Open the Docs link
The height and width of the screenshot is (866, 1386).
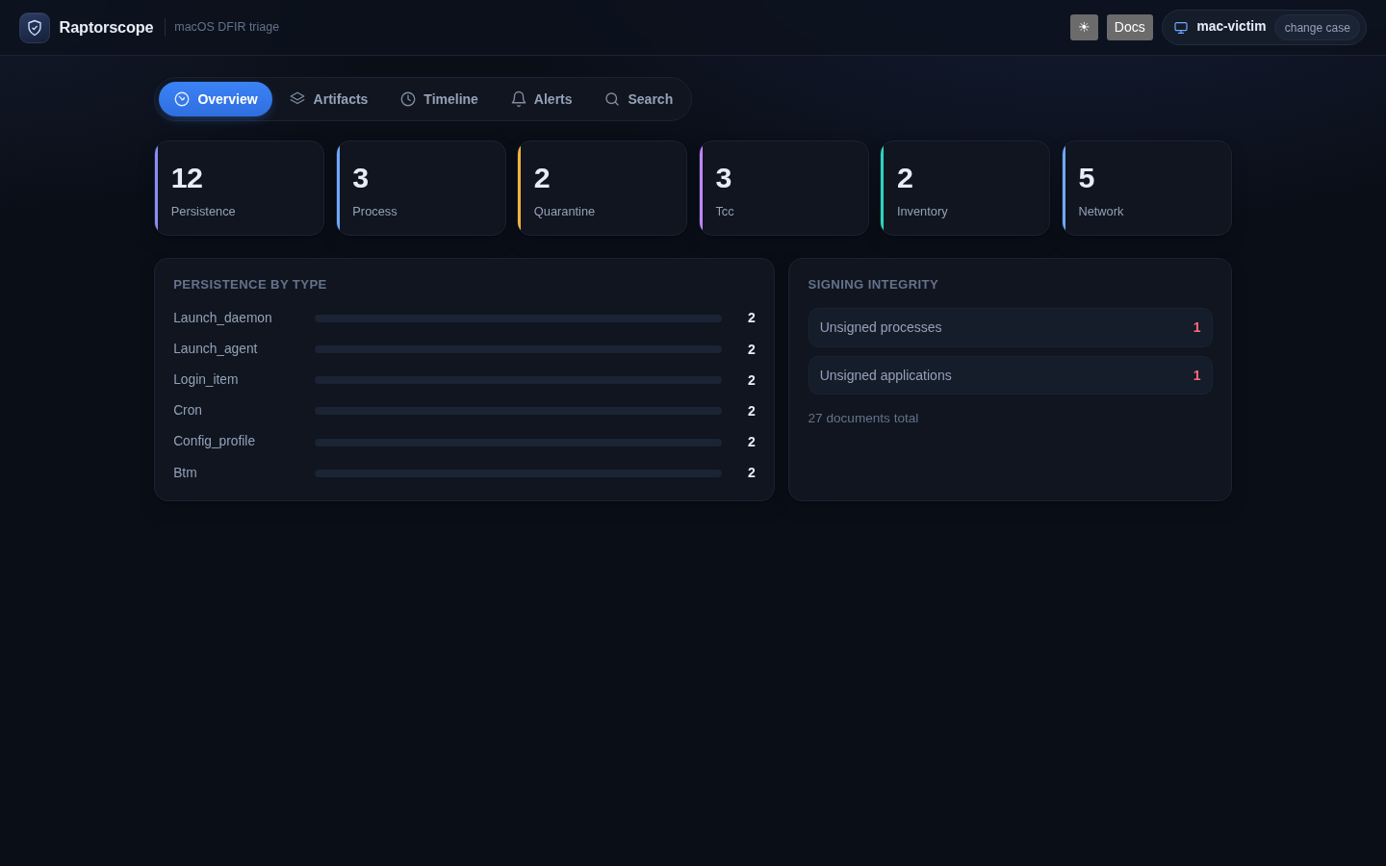pos(1130,27)
